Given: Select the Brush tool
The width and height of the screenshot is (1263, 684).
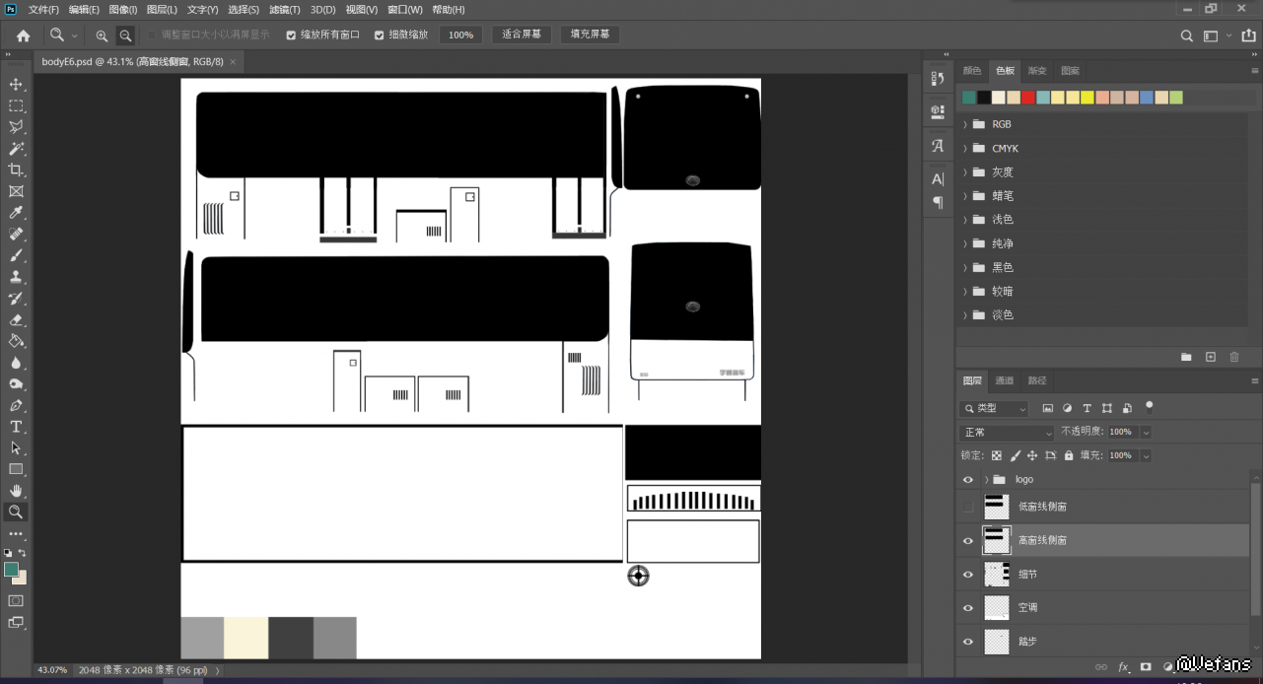Looking at the screenshot, I should point(16,255).
